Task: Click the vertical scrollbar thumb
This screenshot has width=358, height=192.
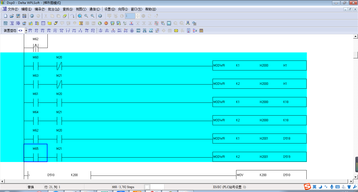Action: 356,55
